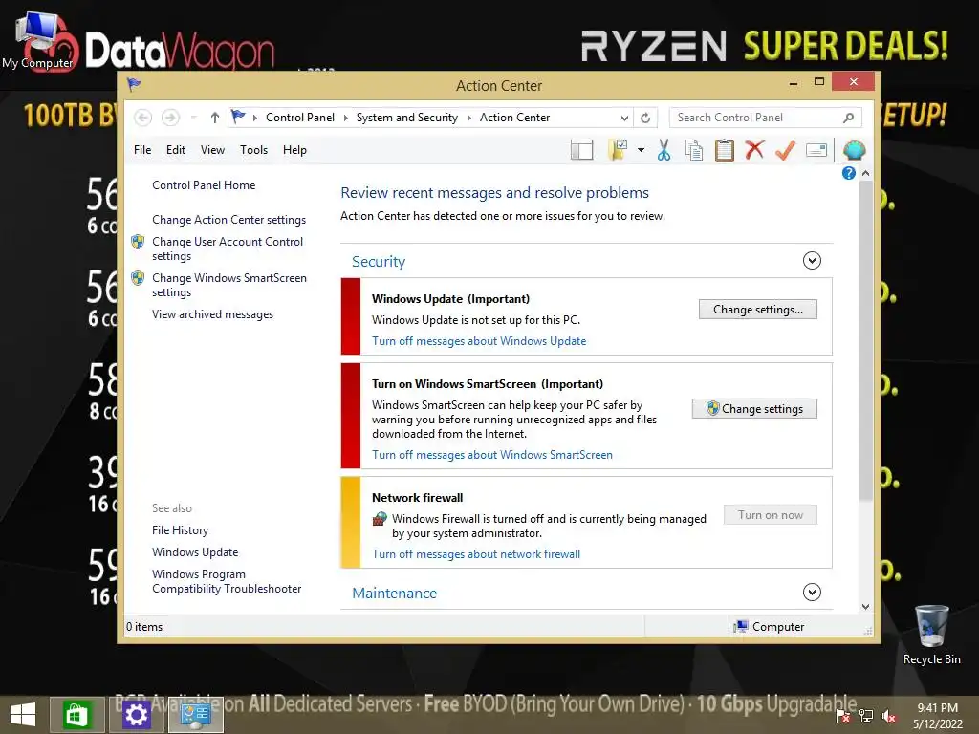Turn off messages about network firewall
Screen dimensions: 979x734
[x=476, y=553]
